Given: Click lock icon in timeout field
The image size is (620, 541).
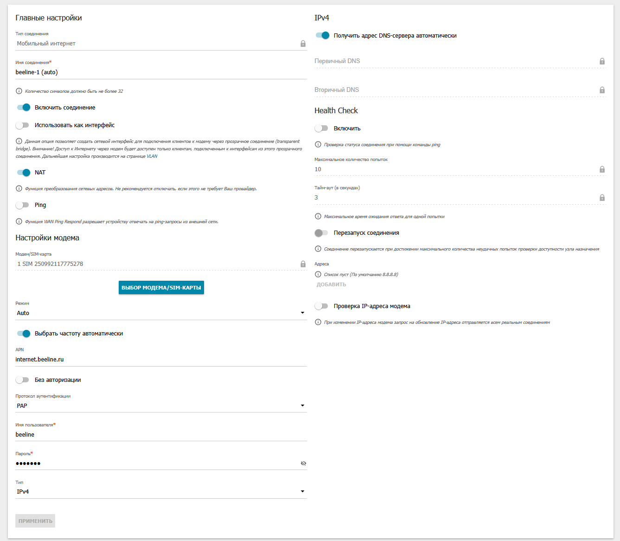Looking at the screenshot, I should [x=602, y=198].
